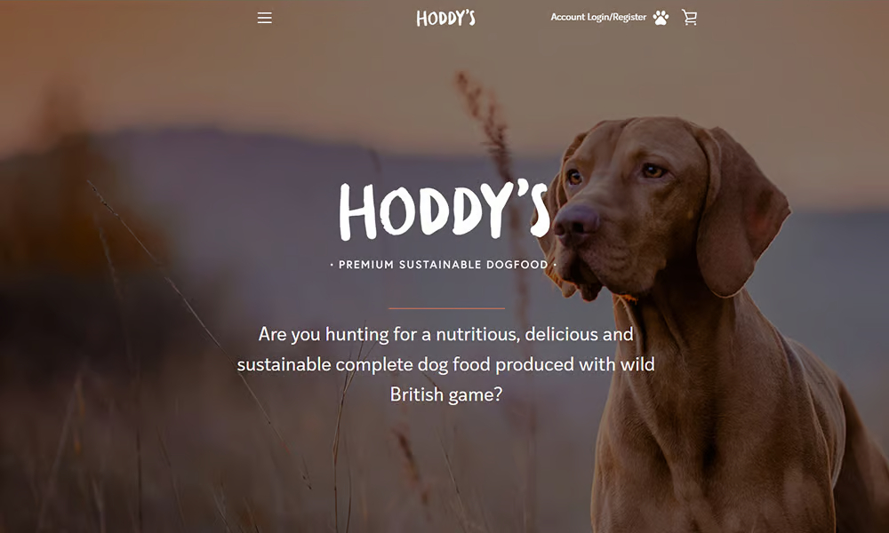Click the line starting 'Are you hunting'

[445, 334]
